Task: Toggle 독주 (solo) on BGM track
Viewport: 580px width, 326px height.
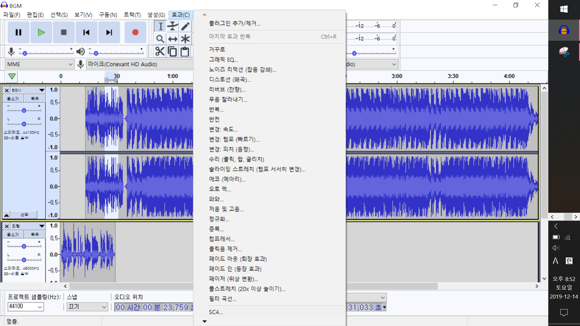Action: coord(35,98)
